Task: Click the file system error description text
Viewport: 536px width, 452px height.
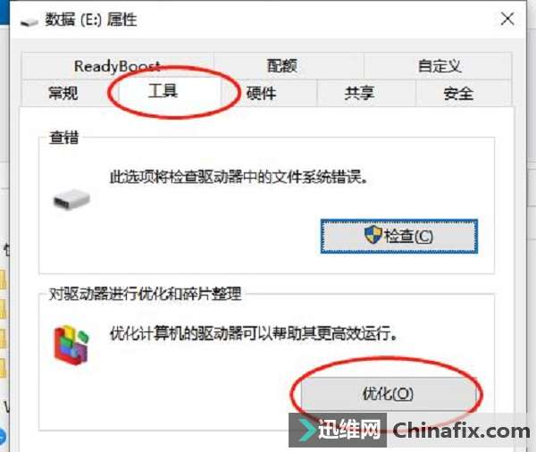Action: click(x=239, y=178)
